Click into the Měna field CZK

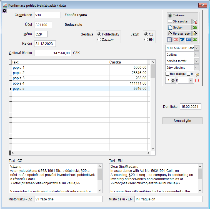tap(41, 34)
